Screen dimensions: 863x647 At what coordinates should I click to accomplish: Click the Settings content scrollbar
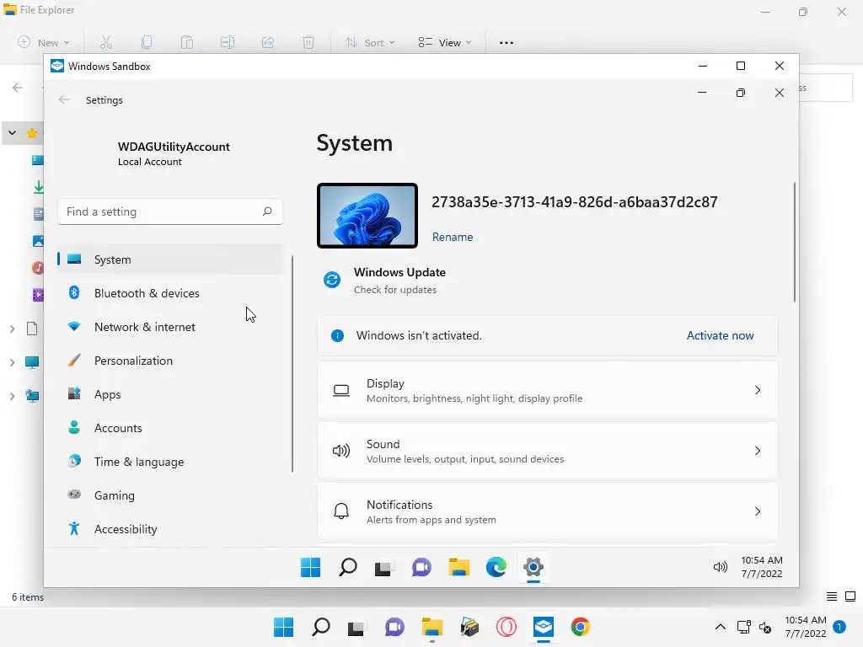794,242
